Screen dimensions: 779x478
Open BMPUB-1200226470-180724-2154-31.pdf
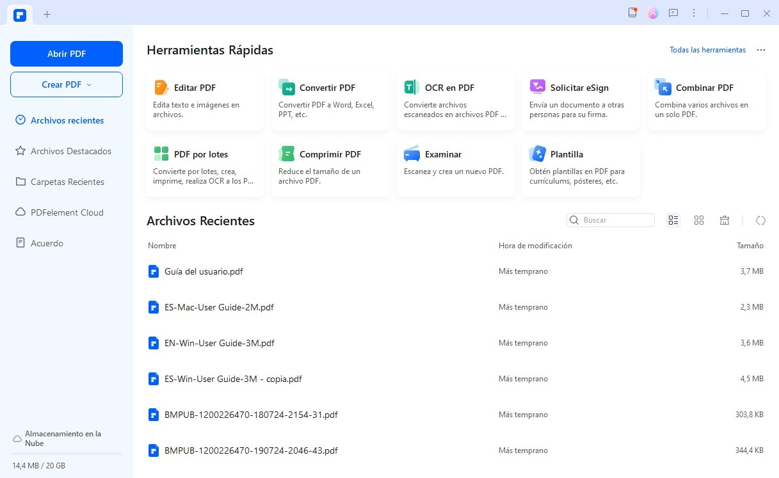click(x=251, y=415)
